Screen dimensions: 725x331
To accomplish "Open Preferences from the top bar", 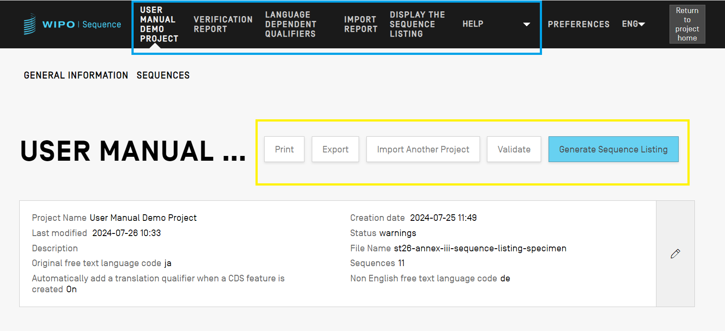I will click(578, 24).
